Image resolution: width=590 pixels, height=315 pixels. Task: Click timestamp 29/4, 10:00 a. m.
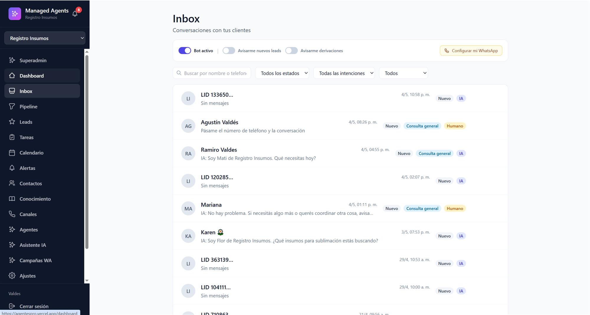tap(414, 287)
